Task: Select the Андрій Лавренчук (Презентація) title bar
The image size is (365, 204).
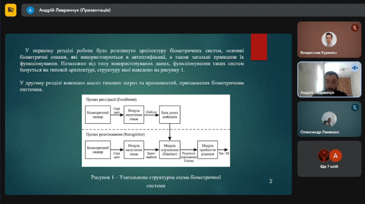Action: 75,10
